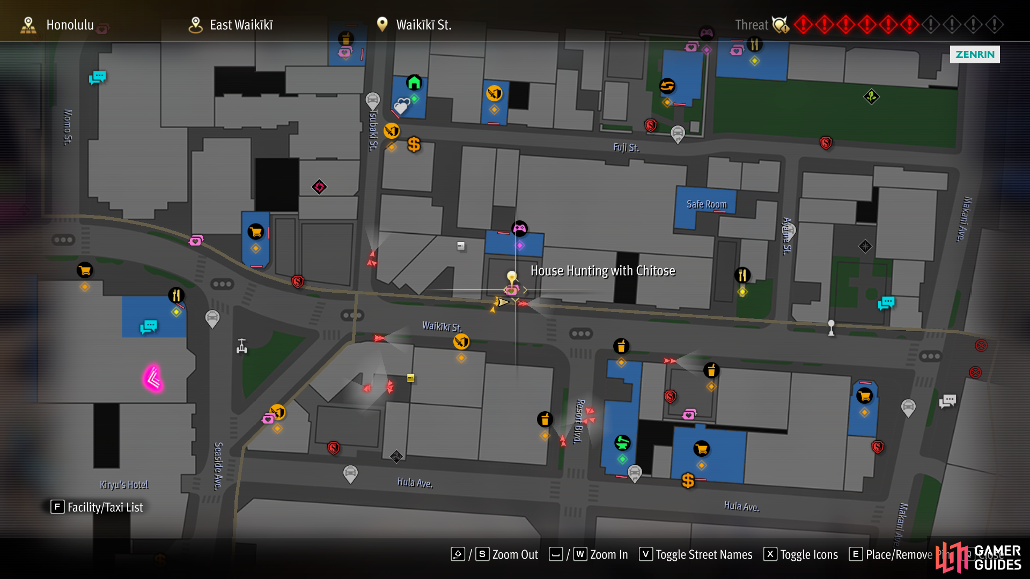Click the Kiryu's Hotel label
The image size is (1030, 579).
pyautogui.click(x=124, y=485)
